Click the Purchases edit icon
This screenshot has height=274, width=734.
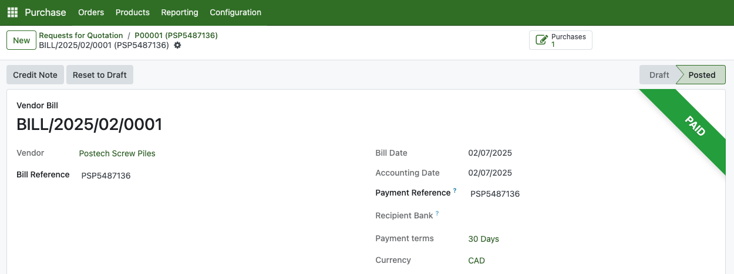click(x=542, y=40)
